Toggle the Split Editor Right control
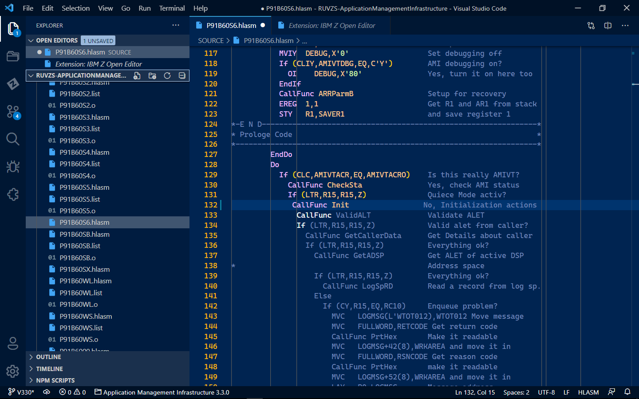This screenshot has width=639, height=399. (x=607, y=26)
